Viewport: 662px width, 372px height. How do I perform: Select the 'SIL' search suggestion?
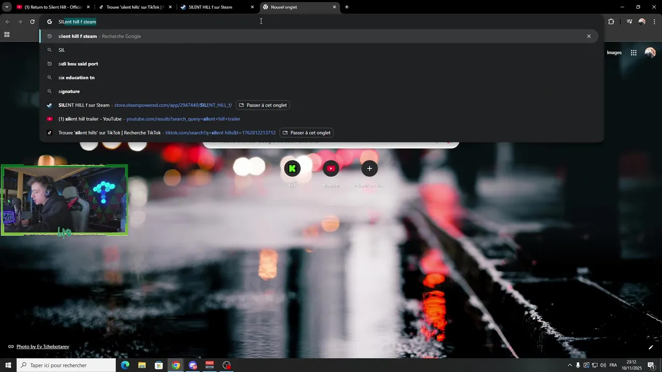tap(319, 50)
